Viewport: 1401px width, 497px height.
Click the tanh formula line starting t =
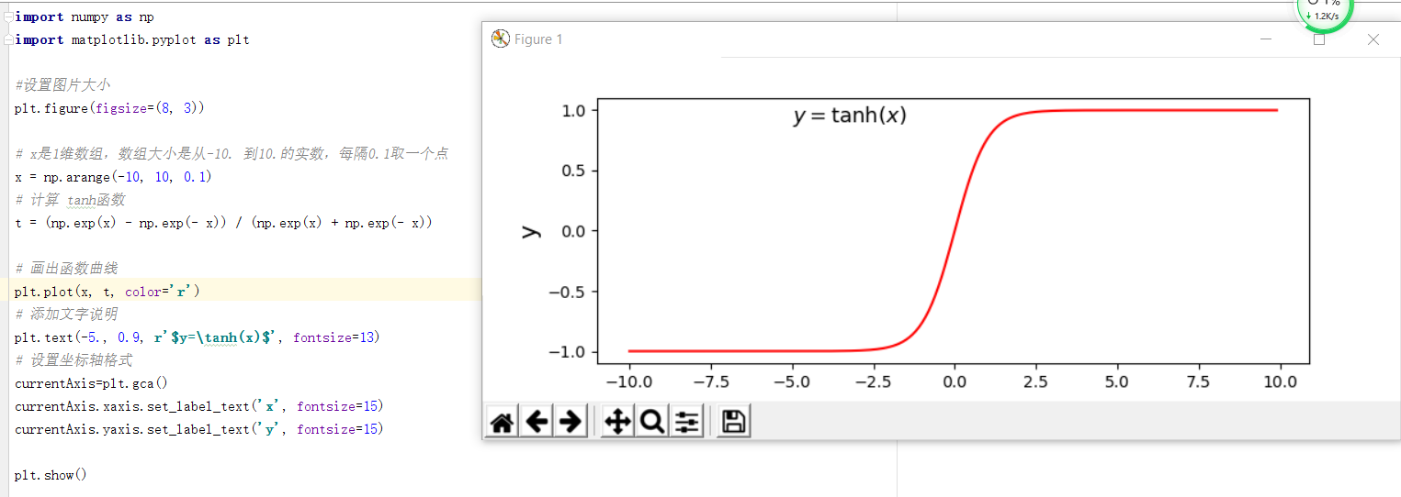[x=223, y=223]
